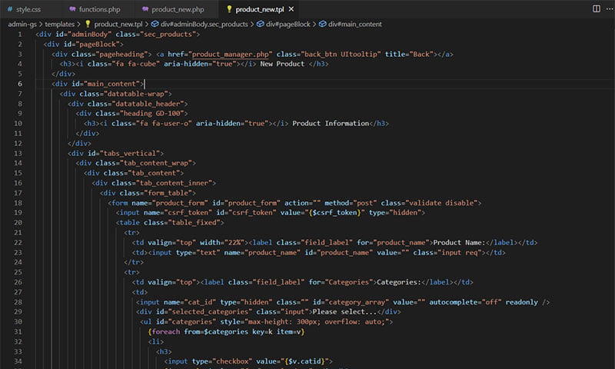Click the PHP icon on the product_new.php tab
615x369 pixels.
[145, 9]
